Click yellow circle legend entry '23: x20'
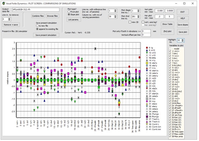Image resolution: width=199 pixels, height=141 pixels. [151, 83]
